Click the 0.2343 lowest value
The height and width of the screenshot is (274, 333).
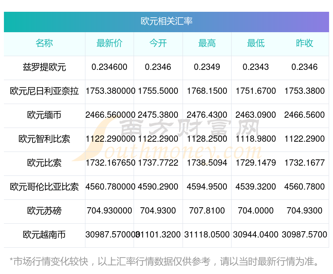[x=256, y=67]
